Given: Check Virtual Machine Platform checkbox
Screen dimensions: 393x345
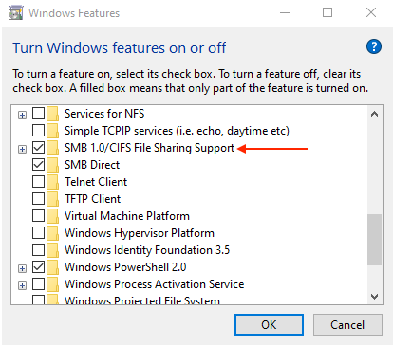Looking at the screenshot, I should (x=38, y=215).
